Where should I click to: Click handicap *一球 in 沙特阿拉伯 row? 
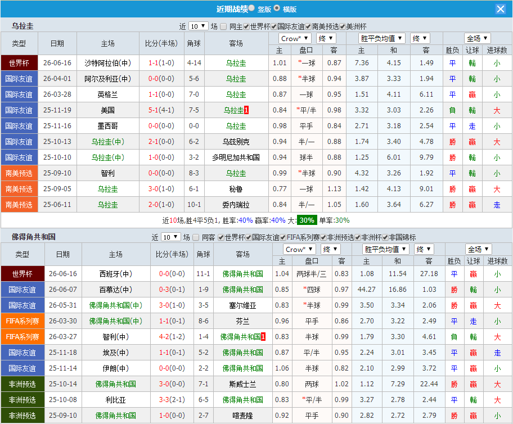tap(307, 63)
